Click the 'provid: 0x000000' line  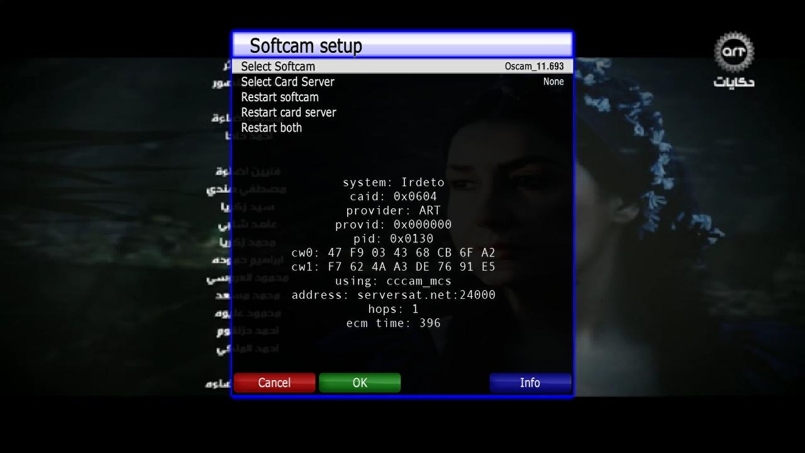[394, 225]
